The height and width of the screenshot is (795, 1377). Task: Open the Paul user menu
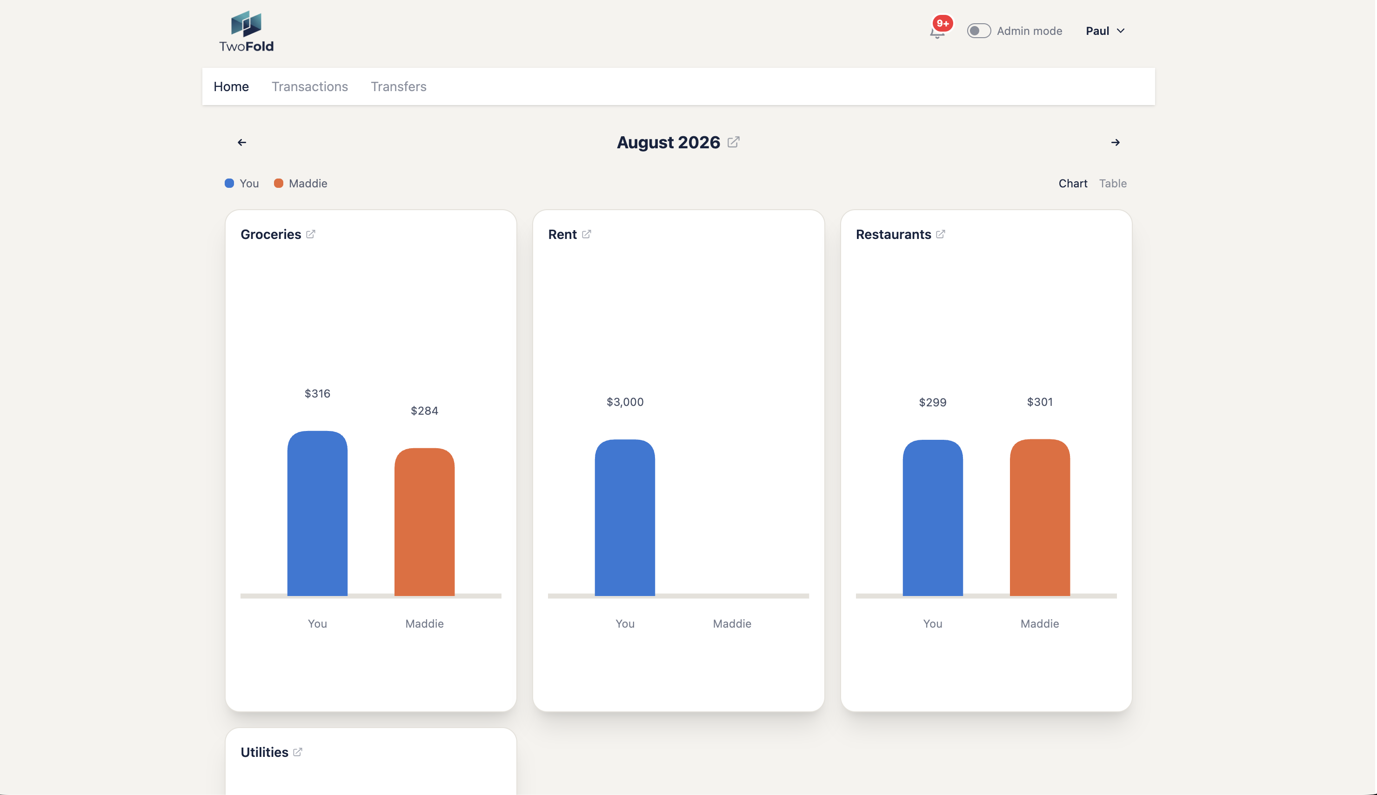click(x=1105, y=31)
